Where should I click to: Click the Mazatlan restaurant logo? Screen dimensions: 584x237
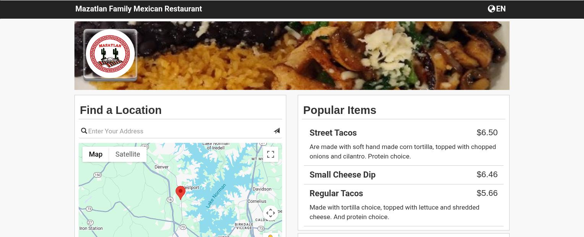point(110,54)
